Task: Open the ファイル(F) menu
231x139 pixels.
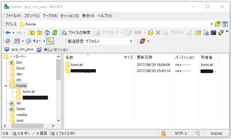Action: (13, 16)
